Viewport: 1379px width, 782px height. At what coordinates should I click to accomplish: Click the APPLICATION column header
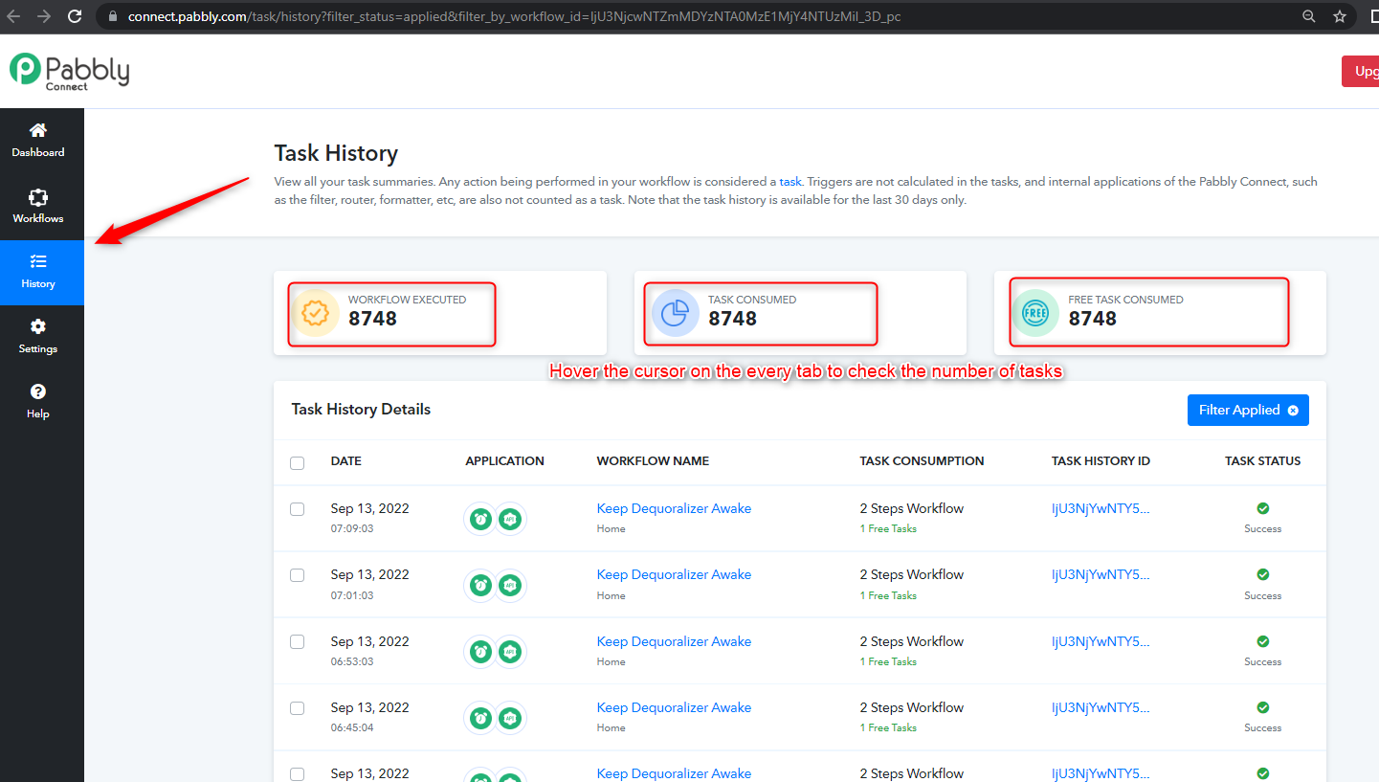coord(504,461)
